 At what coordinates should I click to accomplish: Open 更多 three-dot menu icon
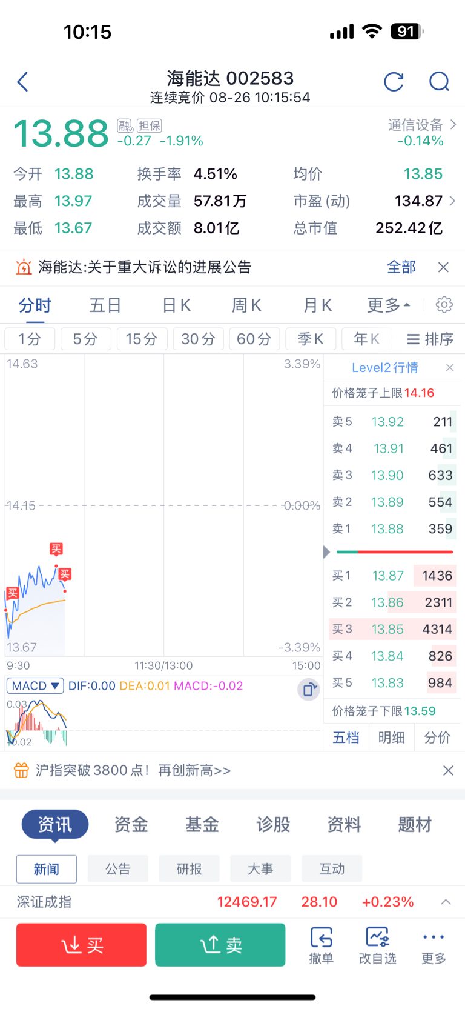click(x=434, y=945)
